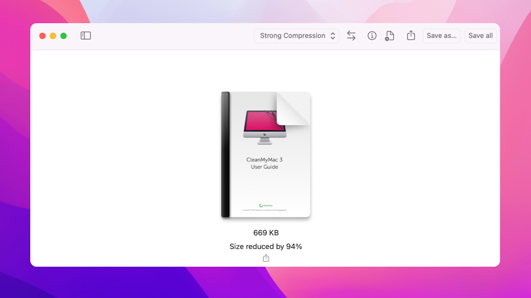Show file information using the info icon
Image resolution: width=531 pixels, height=298 pixels.
[x=372, y=36]
